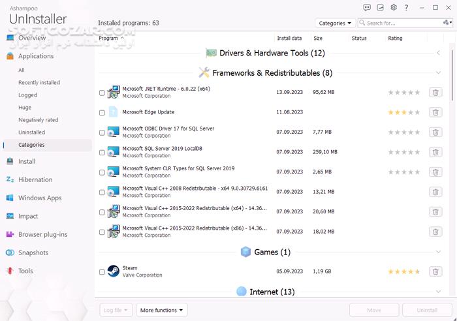Tick checkbox for Visual C++ 2015-2022 (x86)
Screen dimensions: 457x321
coord(102,232)
